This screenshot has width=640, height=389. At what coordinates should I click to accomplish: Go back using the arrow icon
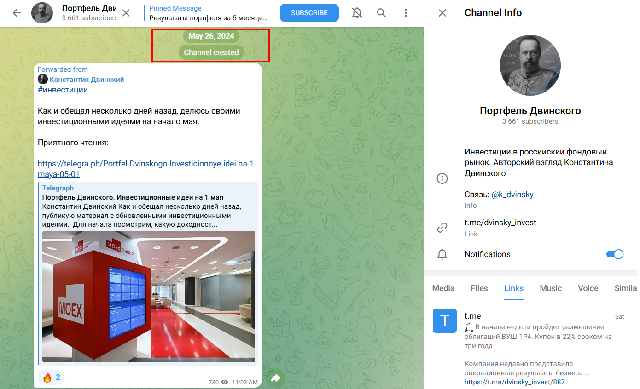(17, 13)
